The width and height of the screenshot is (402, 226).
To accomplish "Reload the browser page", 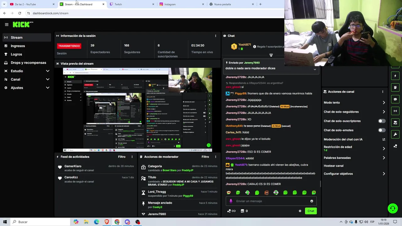I will 19,13.
